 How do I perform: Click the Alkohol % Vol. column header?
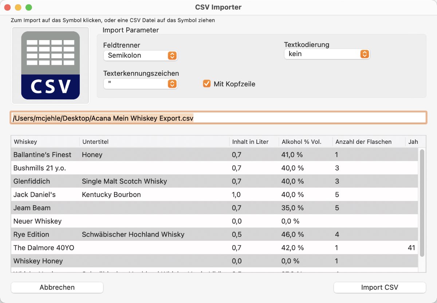click(x=306, y=142)
